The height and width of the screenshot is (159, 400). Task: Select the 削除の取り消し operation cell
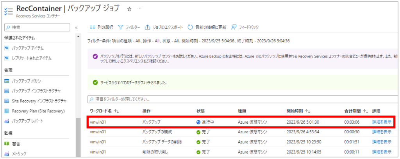click(155, 152)
